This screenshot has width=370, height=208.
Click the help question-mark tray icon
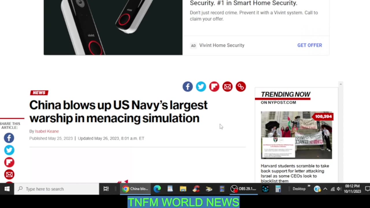pyautogui.click(x=317, y=189)
